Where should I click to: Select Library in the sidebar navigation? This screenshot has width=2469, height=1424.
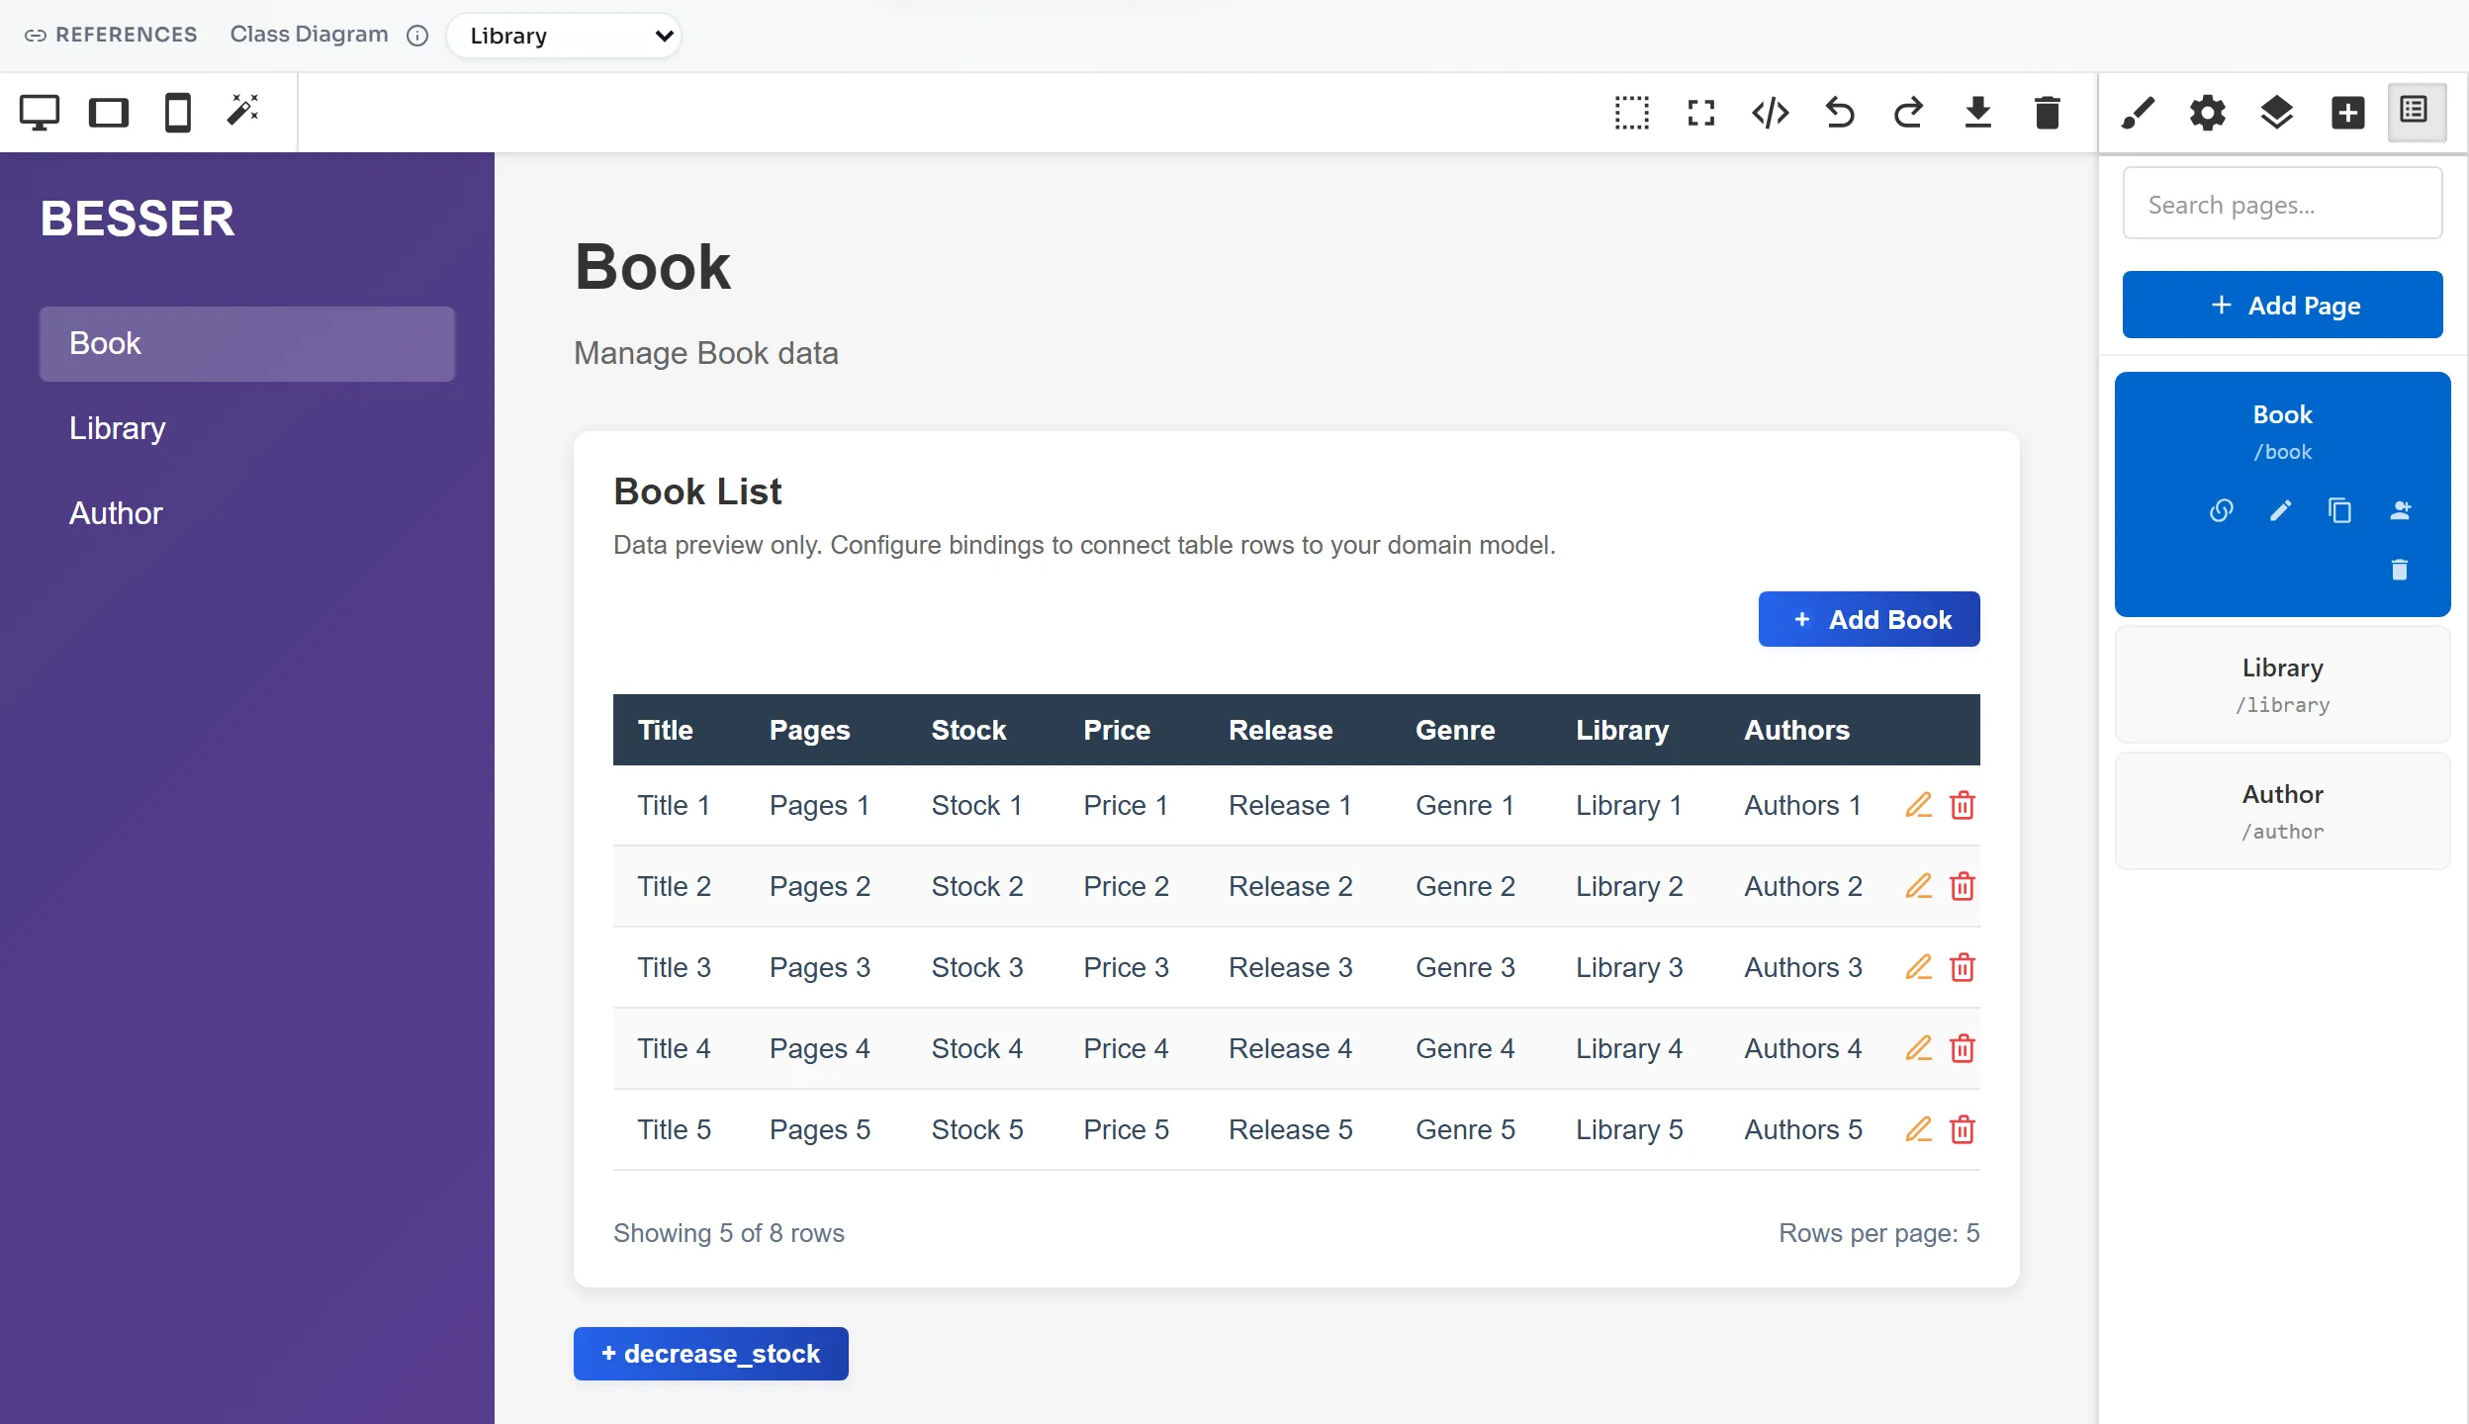coord(247,428)
